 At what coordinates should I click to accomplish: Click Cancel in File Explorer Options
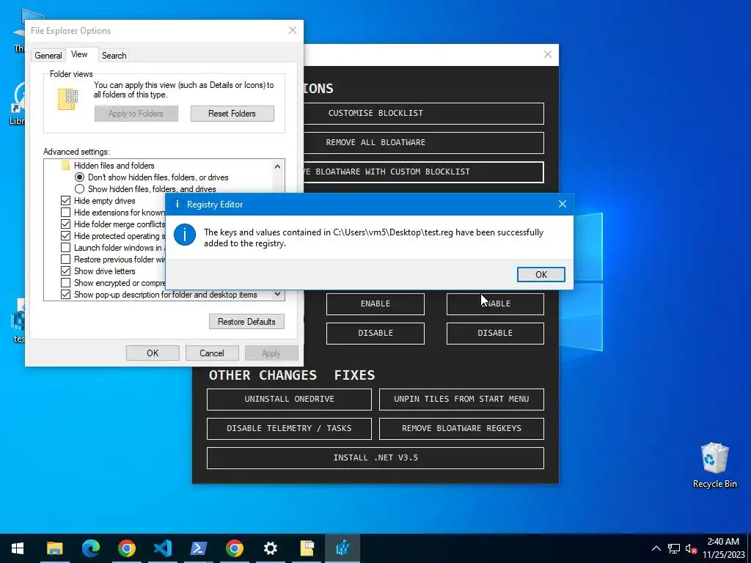point(212,353)
